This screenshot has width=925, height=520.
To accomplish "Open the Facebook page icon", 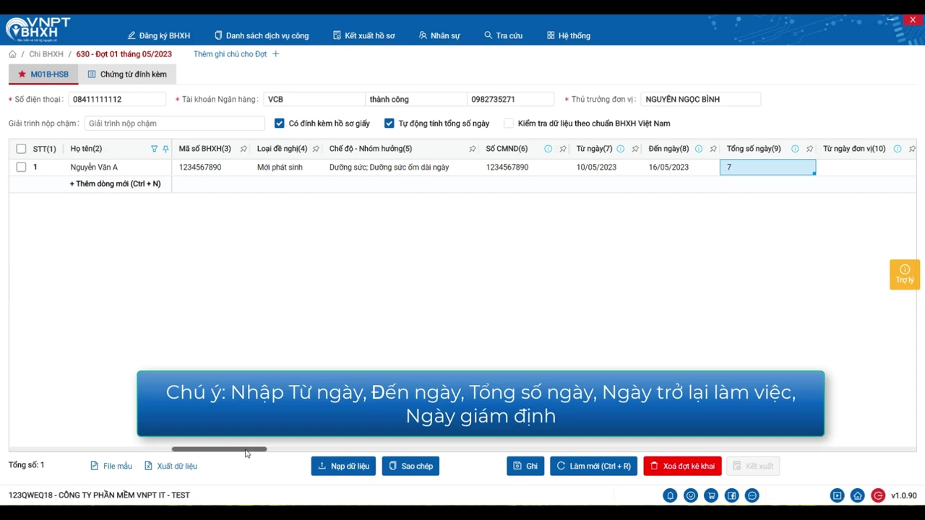I will (732, 495).
